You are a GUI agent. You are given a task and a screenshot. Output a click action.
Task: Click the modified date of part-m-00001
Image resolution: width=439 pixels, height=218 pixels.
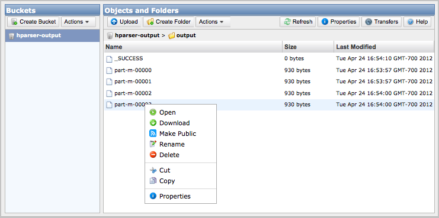coord(384,82)
